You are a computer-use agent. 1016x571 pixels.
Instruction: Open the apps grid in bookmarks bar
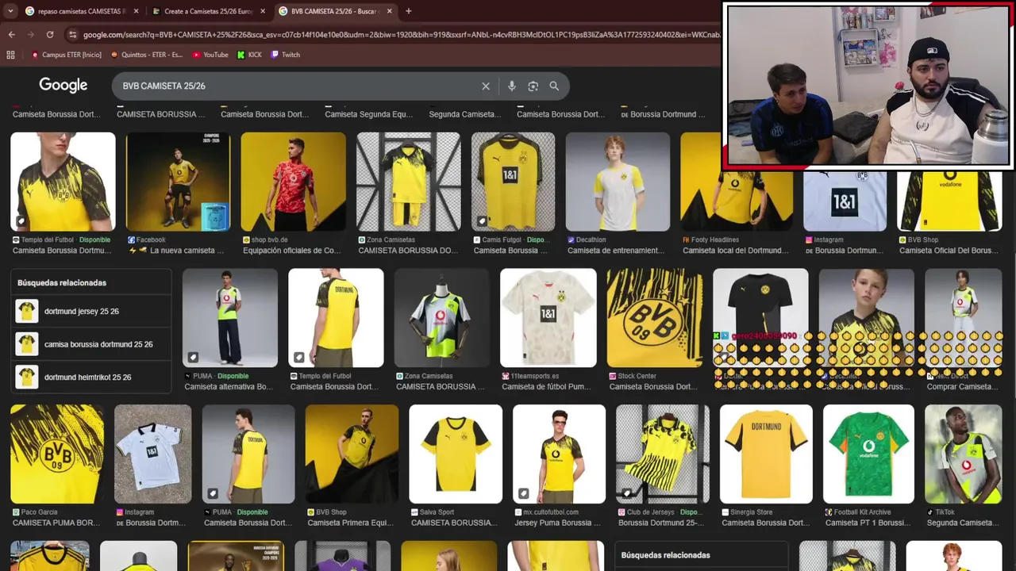point(10,55)
